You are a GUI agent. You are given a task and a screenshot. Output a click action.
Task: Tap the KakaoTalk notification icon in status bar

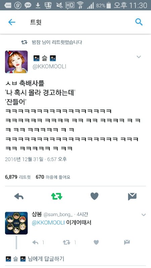click(28, 5)
